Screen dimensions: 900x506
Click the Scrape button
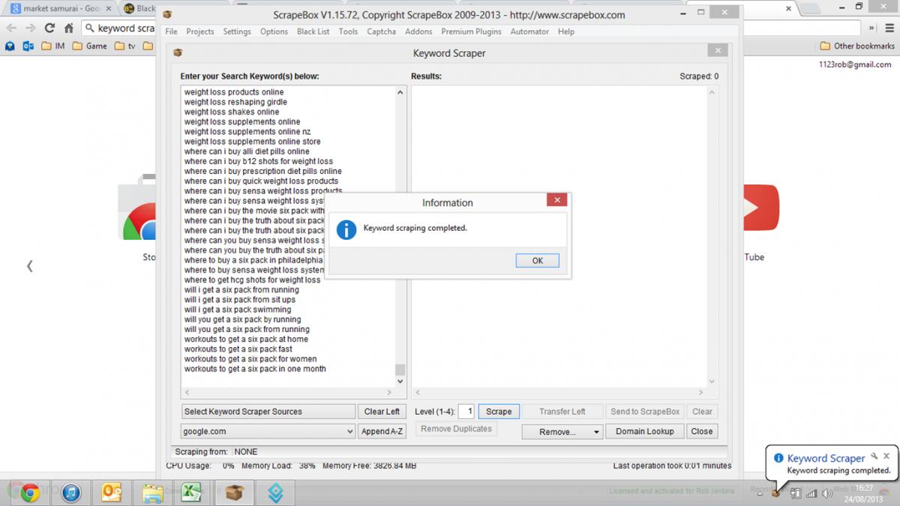(x=499, y=412)
